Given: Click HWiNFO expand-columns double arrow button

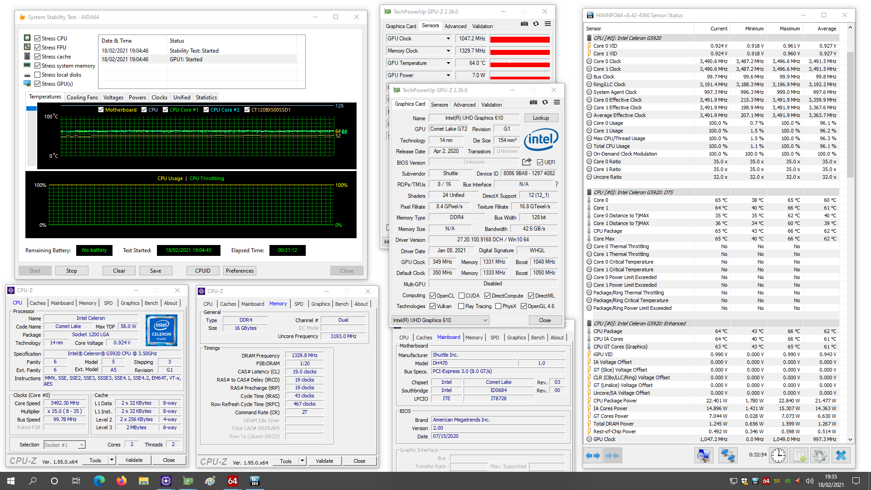Looking at the screenshot, I should pyautogui.click(x=593, y=456).
